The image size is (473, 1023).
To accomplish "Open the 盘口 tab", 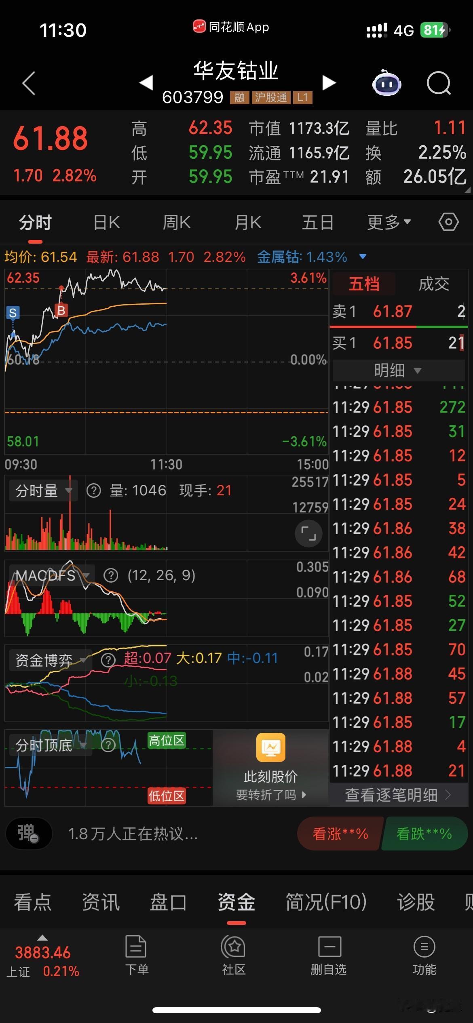I will tap(168, 902).
